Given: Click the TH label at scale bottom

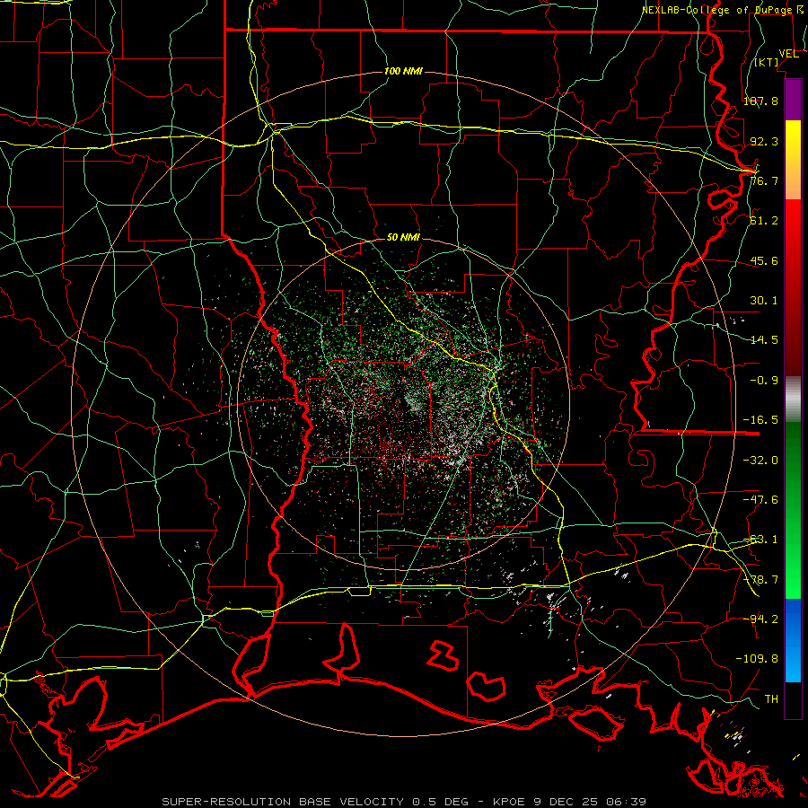Looking at the screenshot, I should tap(771, 699).
